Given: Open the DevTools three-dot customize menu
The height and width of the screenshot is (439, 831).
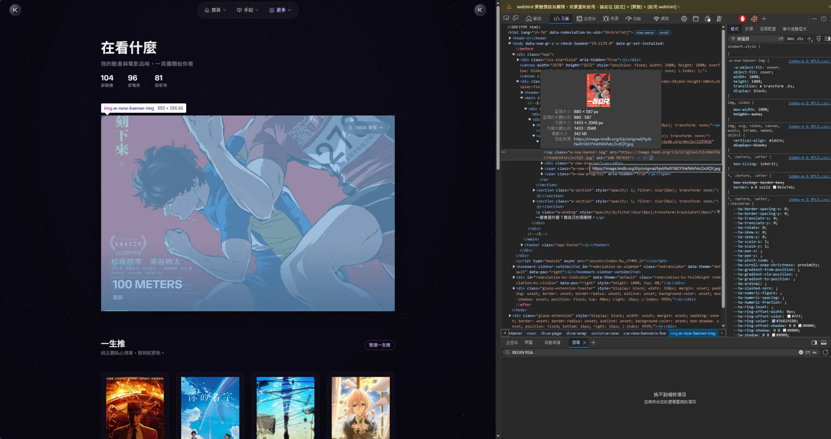Looking at the screenshot, I should point(814,19).
